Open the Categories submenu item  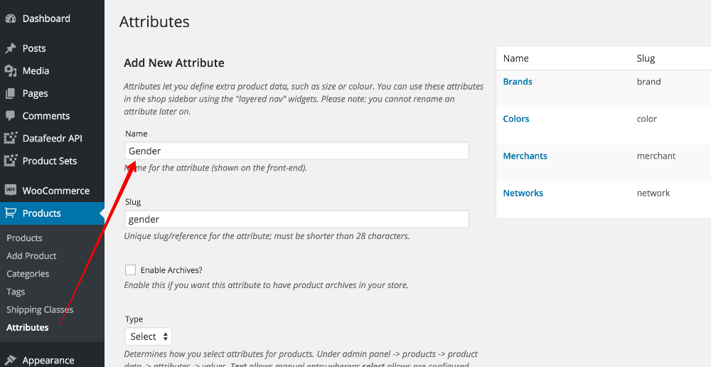click(x=28, y=274)
